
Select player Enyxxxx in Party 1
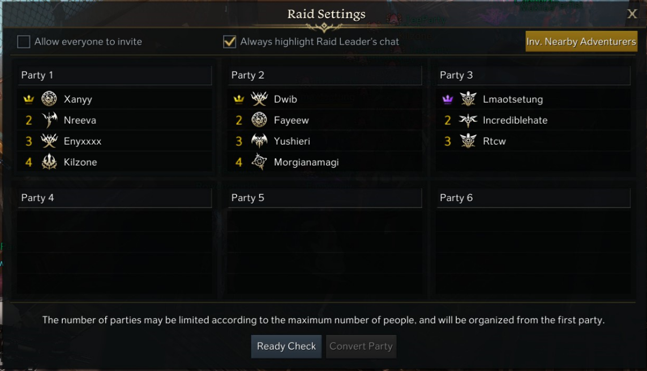pos(83,141)
